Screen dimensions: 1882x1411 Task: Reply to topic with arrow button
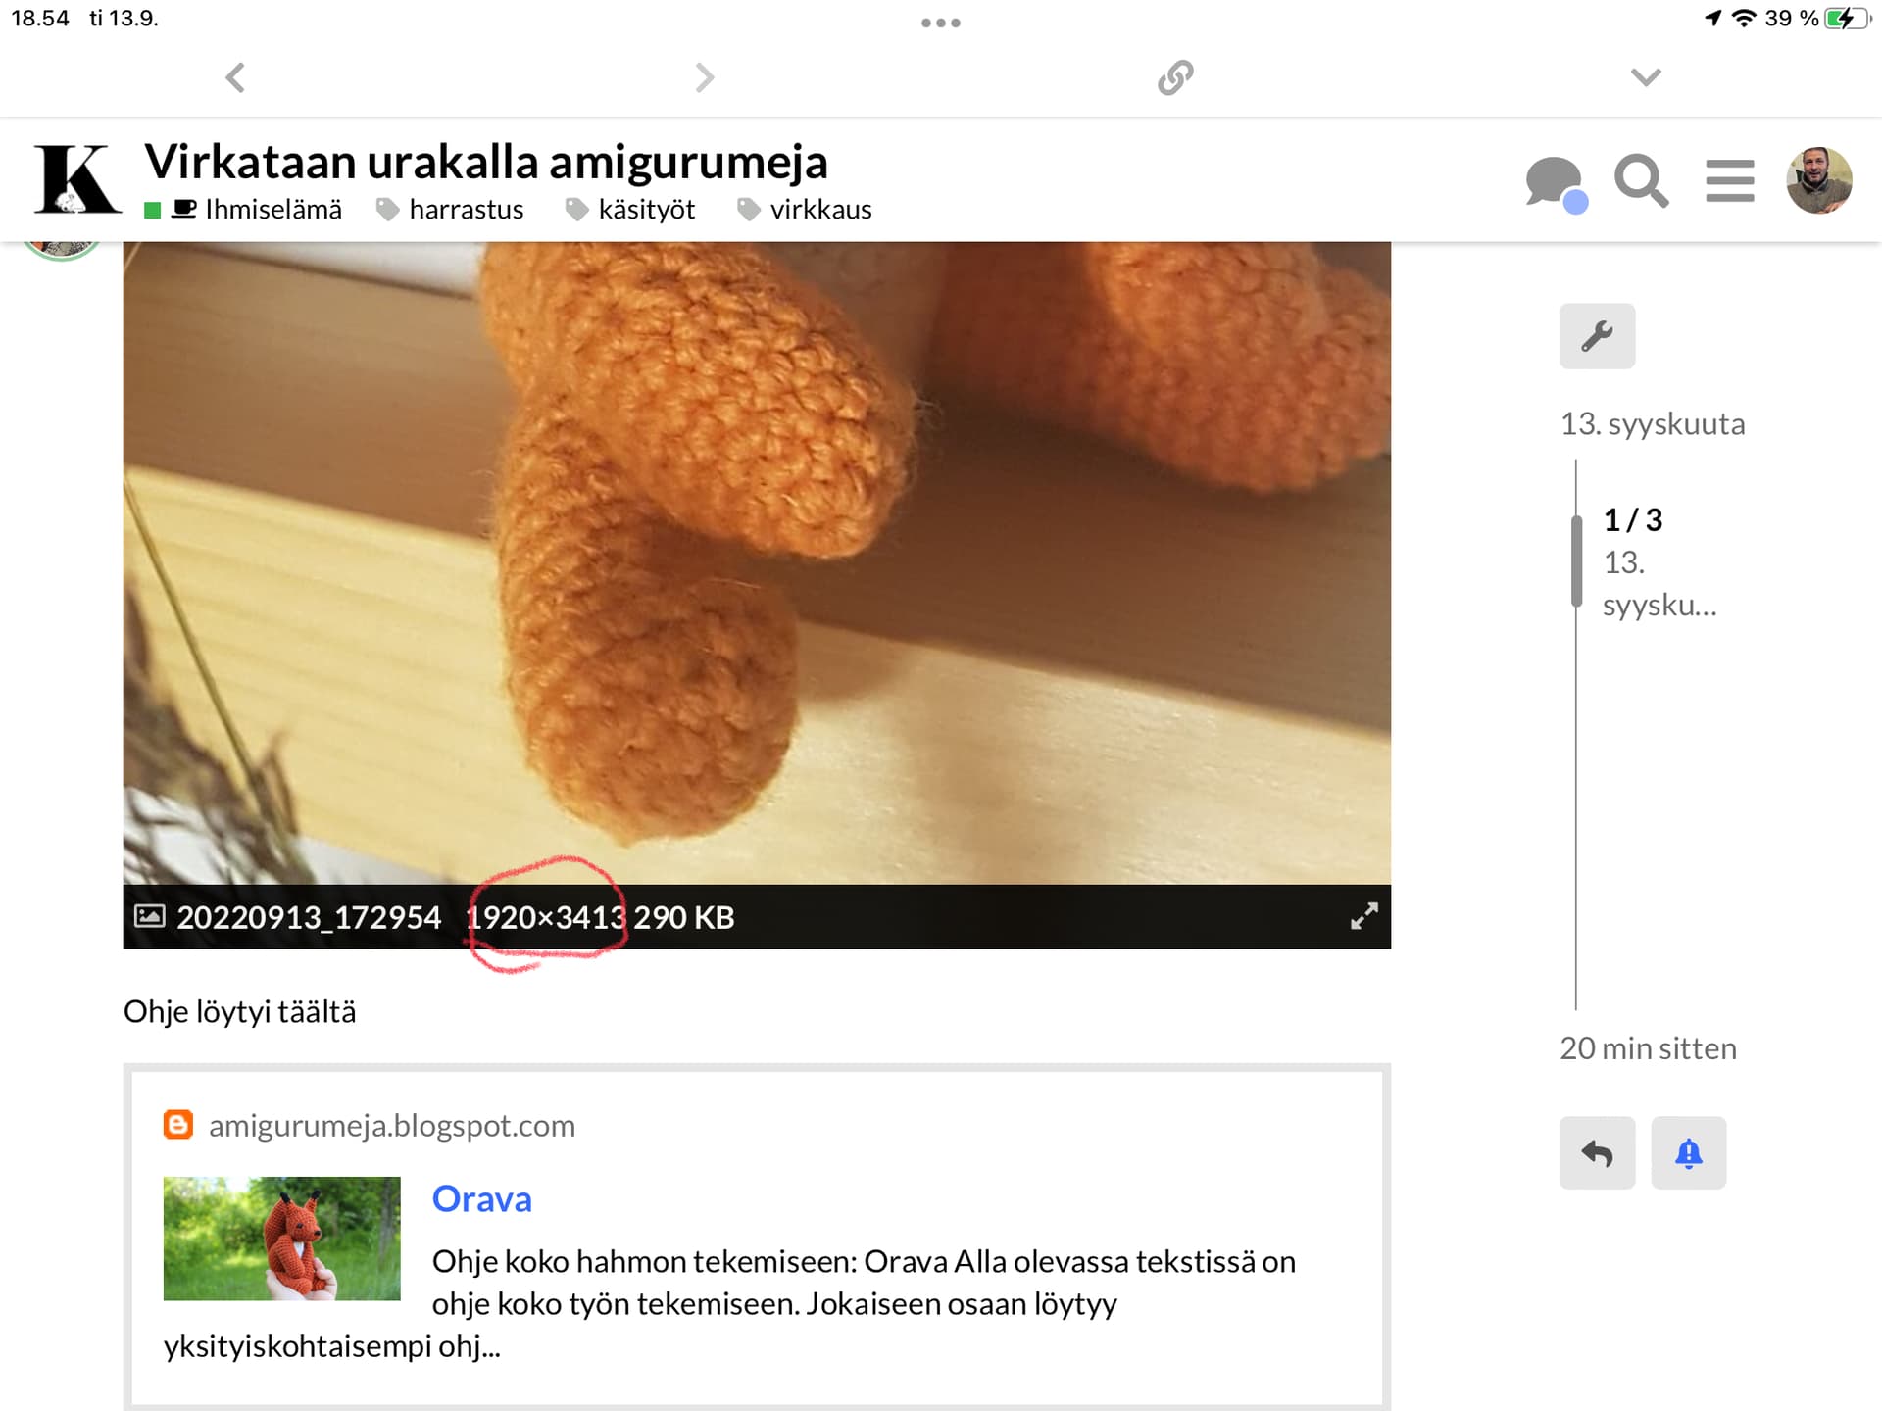[1597, 1153]
